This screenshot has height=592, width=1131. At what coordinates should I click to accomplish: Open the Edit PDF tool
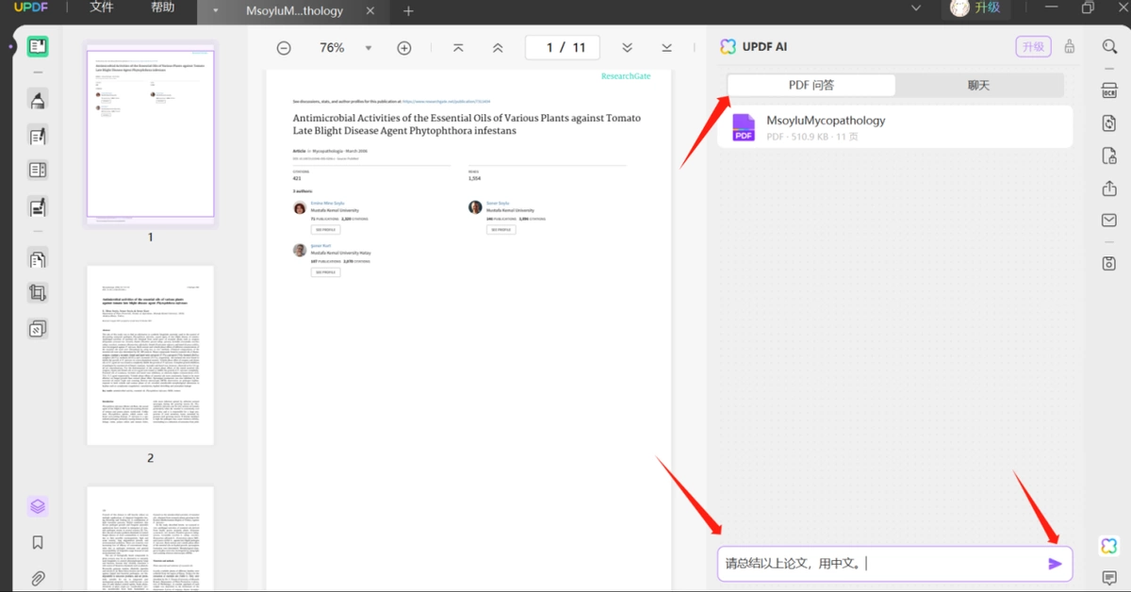pos(38,137)
